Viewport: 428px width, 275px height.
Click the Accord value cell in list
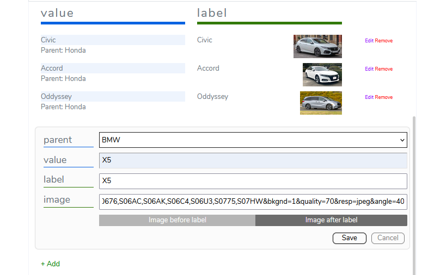click(113, 68)
